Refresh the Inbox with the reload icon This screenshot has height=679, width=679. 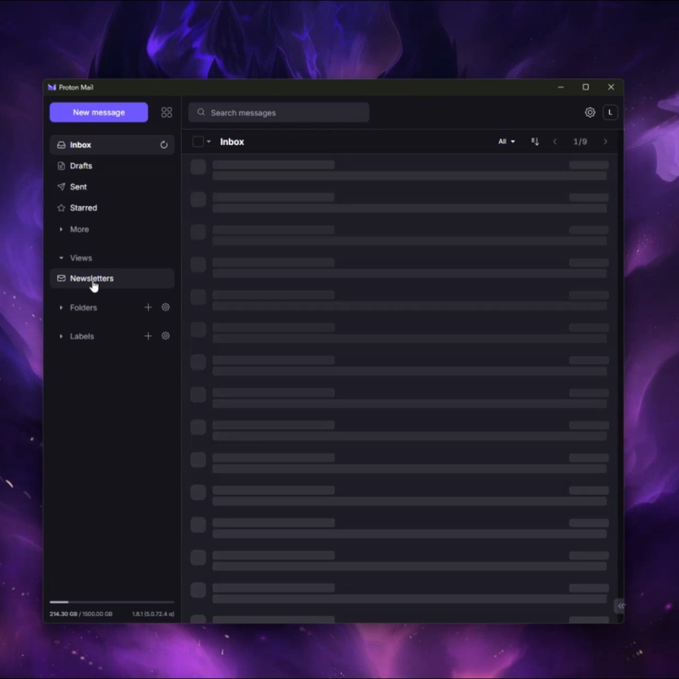[x=163, y=145]
